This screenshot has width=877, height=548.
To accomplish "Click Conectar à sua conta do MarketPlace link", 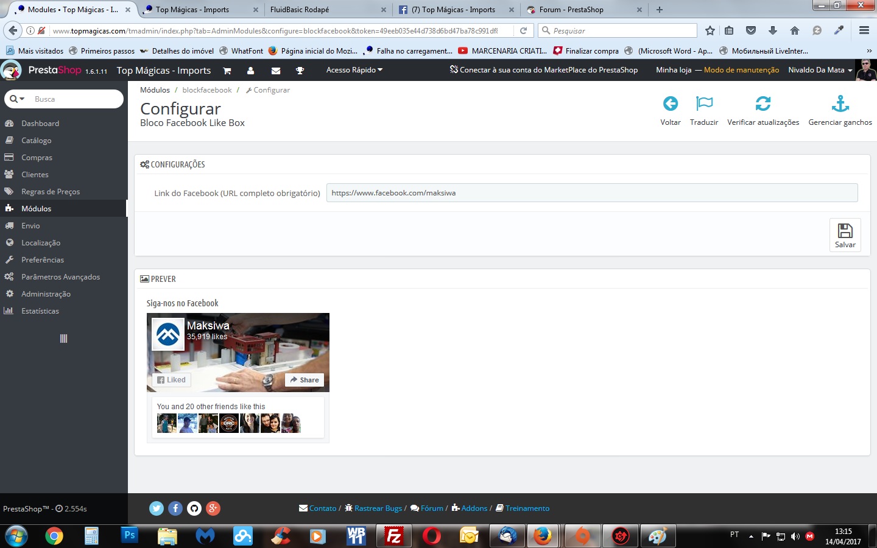I will [544, 70].
